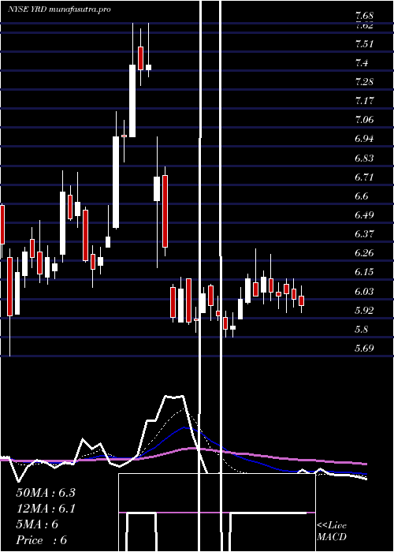The image size is (394, 552).
Task: Click the 5MA : 6 readout
Action: (x=37, y=524)
